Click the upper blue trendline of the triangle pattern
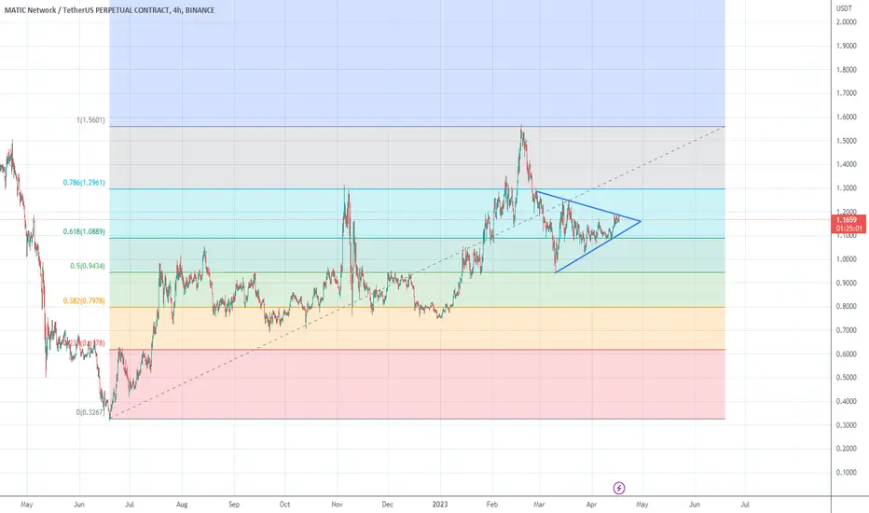The width and height of the screenshot is (869, 513). pyautogui.click(x=587, y=206)
